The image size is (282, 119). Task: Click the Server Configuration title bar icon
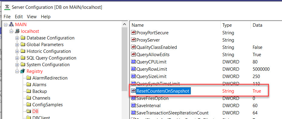click(7, 7)
